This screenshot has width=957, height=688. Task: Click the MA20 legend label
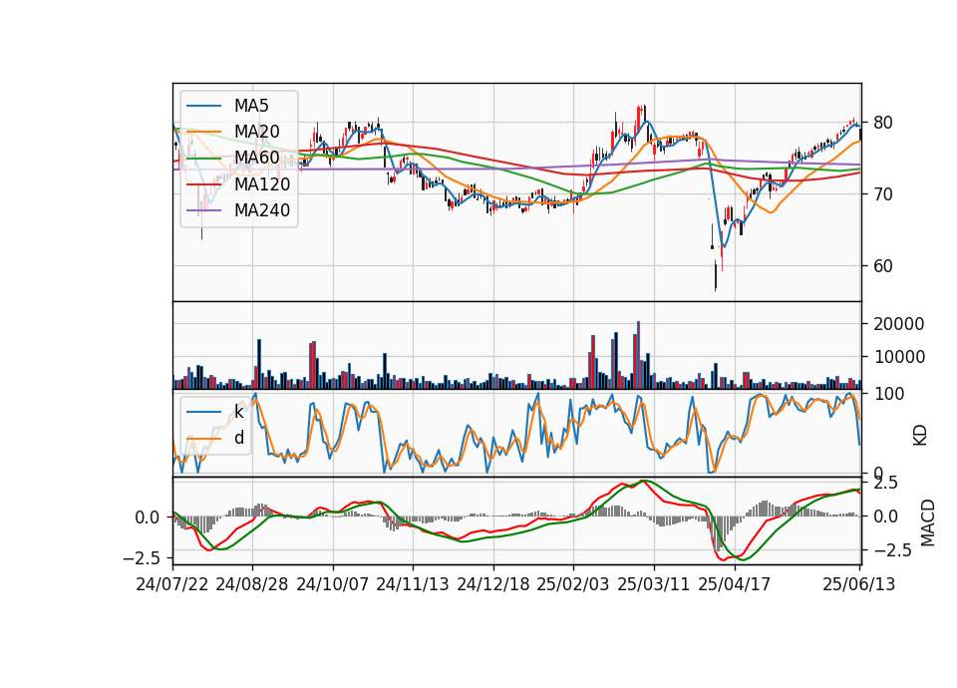[256, 132]
